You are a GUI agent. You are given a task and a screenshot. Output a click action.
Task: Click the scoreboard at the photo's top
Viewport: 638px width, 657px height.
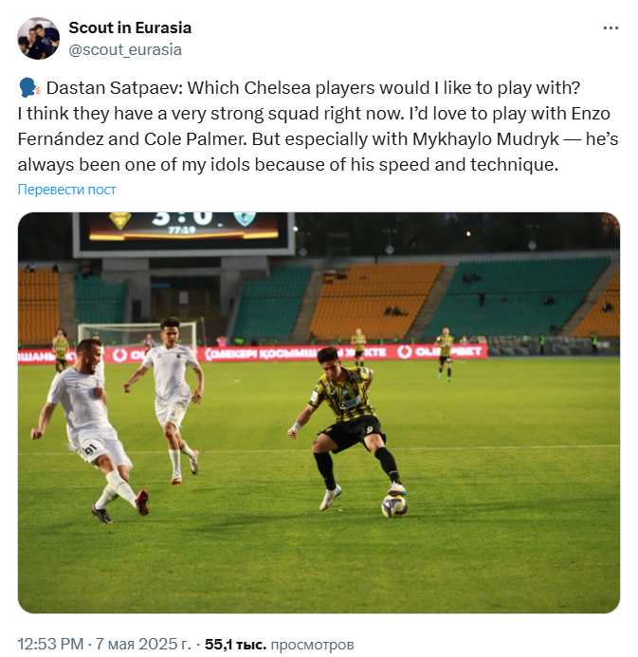(x=185, y=228)
